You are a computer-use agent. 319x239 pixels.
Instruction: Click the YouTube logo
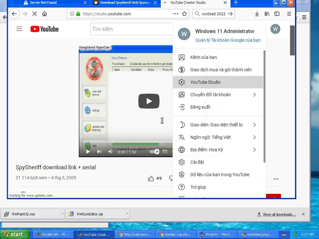click(x=45, y=29)
